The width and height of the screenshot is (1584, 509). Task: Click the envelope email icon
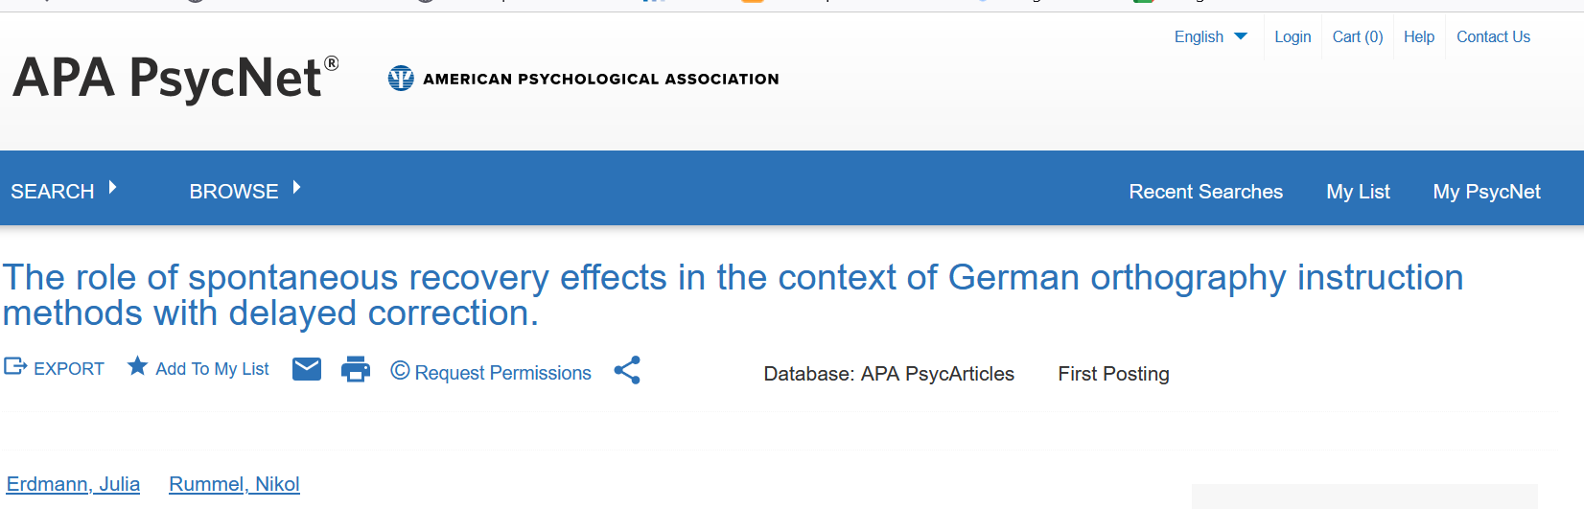(306, 369)
